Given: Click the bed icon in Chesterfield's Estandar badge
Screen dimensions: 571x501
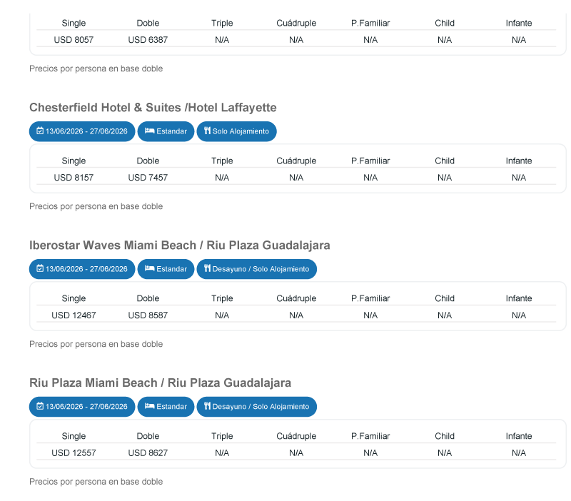Looking at the screenshot, I should coord(149,131).
